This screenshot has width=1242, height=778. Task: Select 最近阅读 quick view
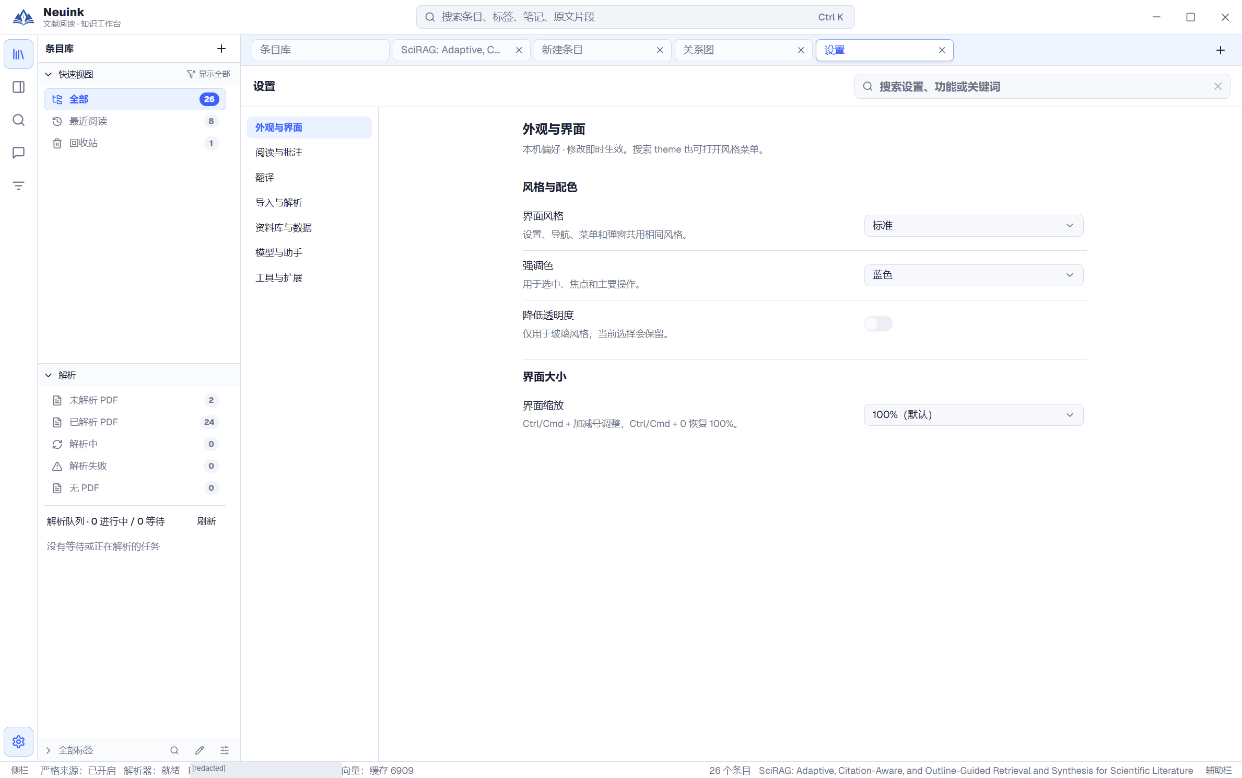pyautogui.click(x=135, y=121)
